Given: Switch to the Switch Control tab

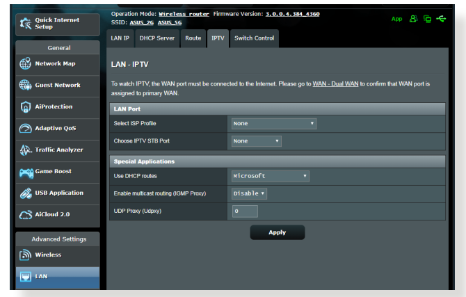Looking at the screenshot, I should pos(254,38).
